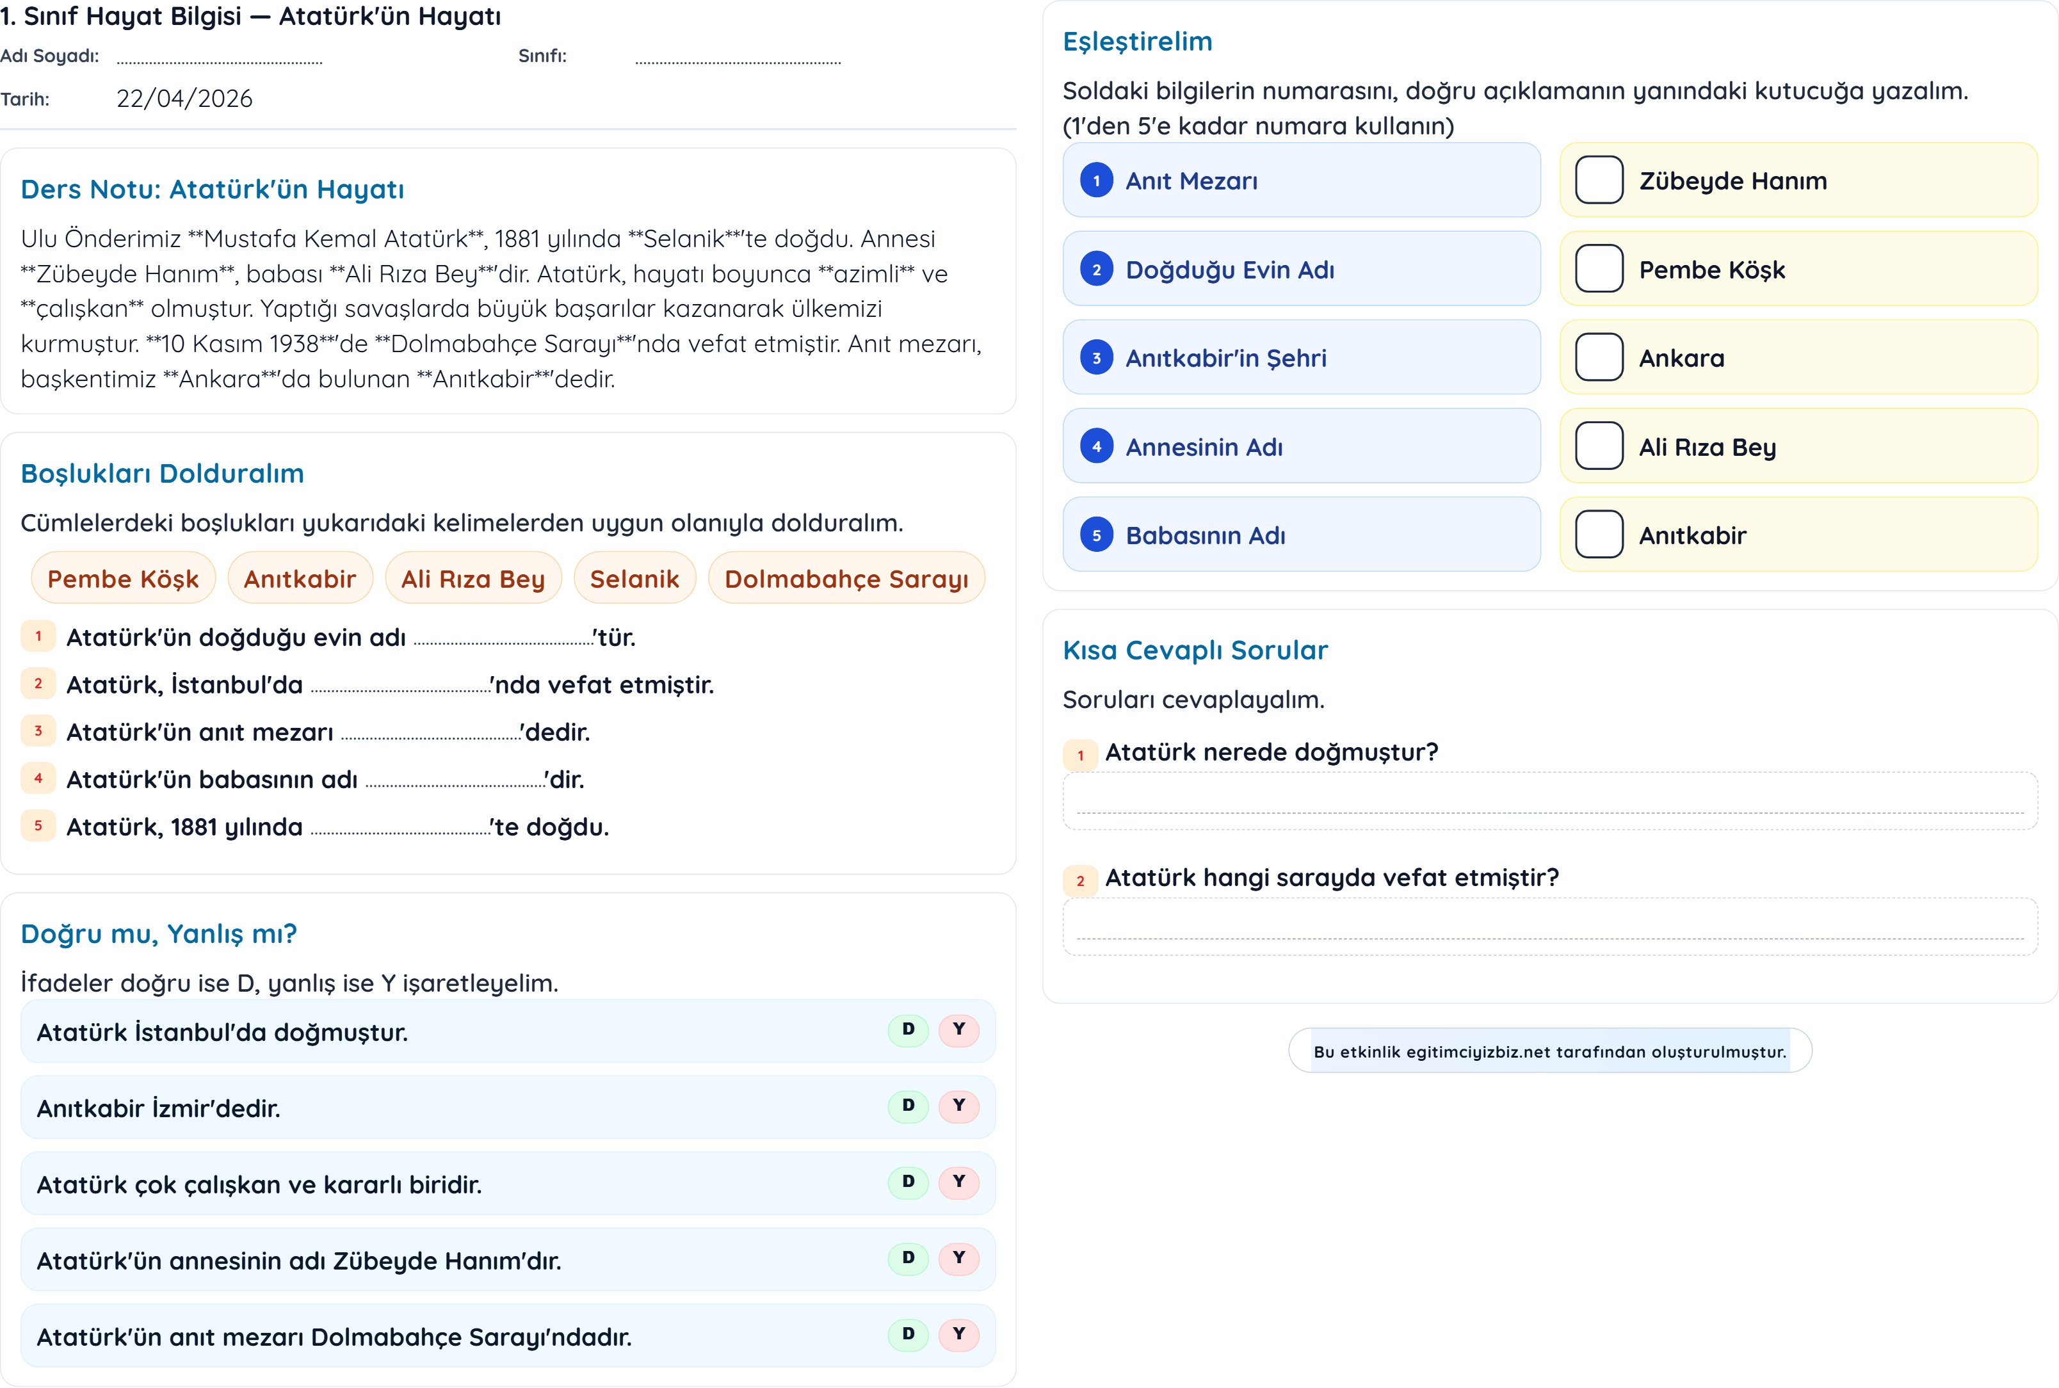Screen dimensions: 2059x1388
Task: Click answer field for 'hangi sarayda vefat etmiştir?'
Action: point(1549,927)
